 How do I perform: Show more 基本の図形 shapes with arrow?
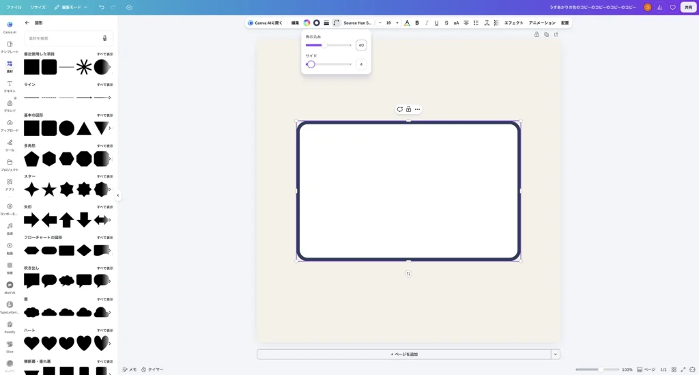pos(110,128)
